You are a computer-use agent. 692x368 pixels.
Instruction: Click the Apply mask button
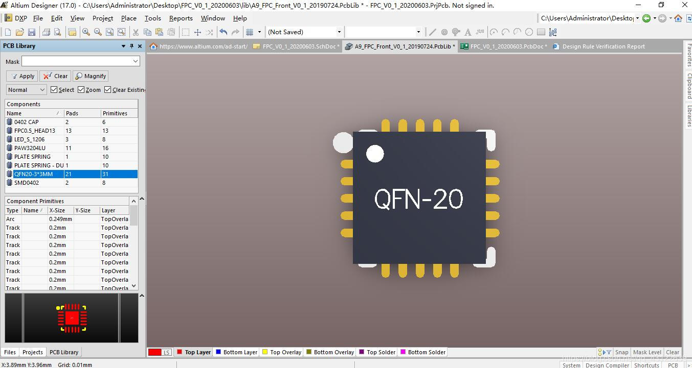point(22,76)
